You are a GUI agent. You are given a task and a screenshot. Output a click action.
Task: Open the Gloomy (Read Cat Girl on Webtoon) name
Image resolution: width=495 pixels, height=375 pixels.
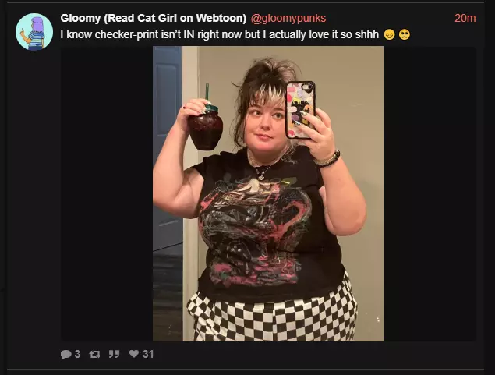tap(153, 18)
